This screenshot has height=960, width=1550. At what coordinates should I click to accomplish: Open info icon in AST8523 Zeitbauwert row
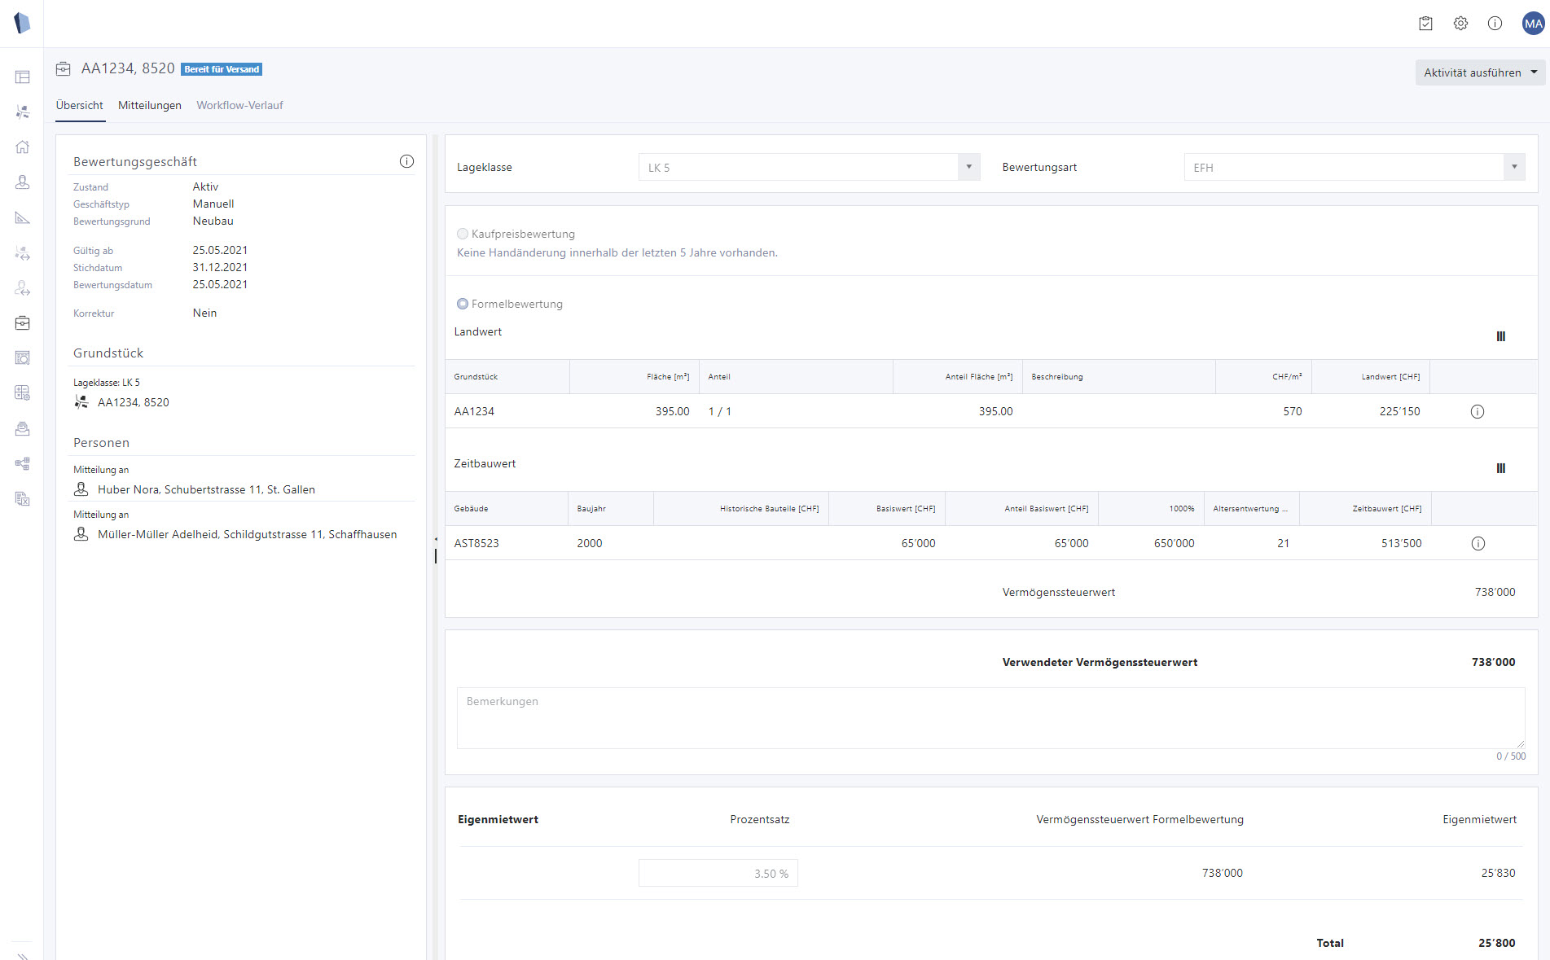coord(1478,544)
